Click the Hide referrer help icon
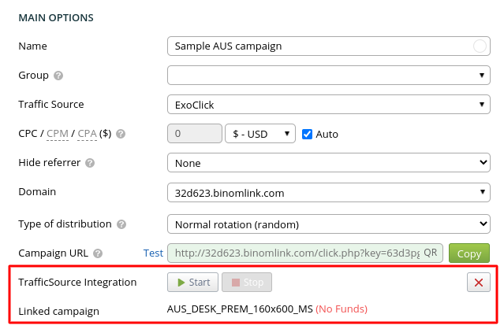 [x=90, y=164]
